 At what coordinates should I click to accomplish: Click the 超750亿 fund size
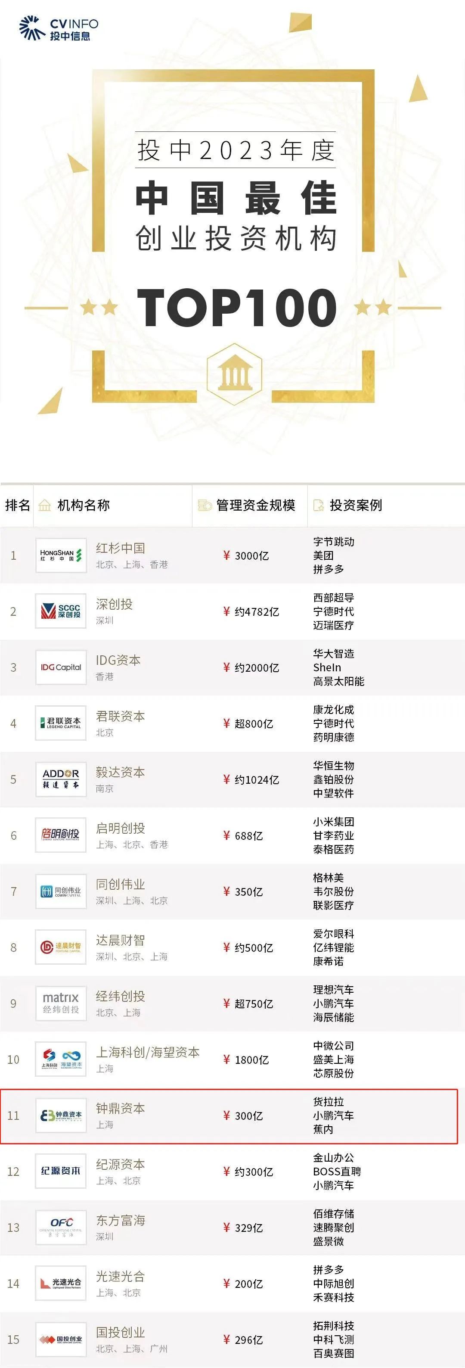pyautogui.click(x=254, y=1003)
